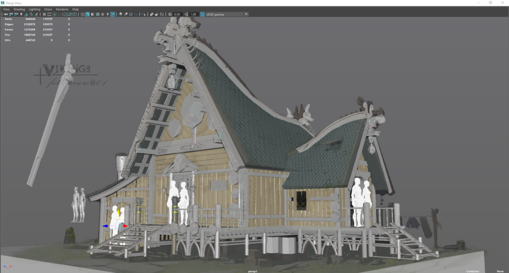Image resolution: width=509 pixels, height=273 pixels.
Task: Toggle the shadows display icon
Action: click(113, 14)
